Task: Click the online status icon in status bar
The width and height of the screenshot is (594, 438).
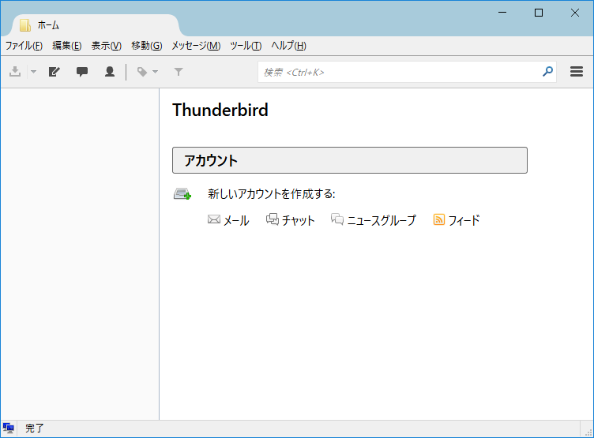Action: coord(8,429)
